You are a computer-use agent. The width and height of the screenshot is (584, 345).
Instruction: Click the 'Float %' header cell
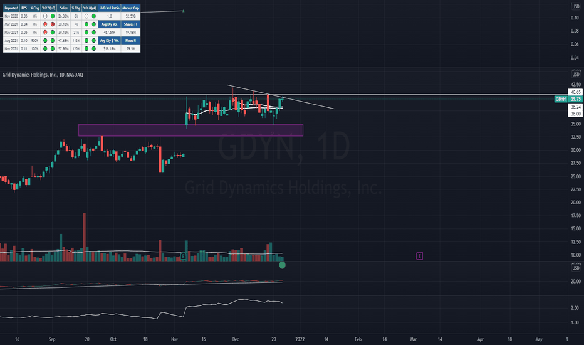pos(131,40)
